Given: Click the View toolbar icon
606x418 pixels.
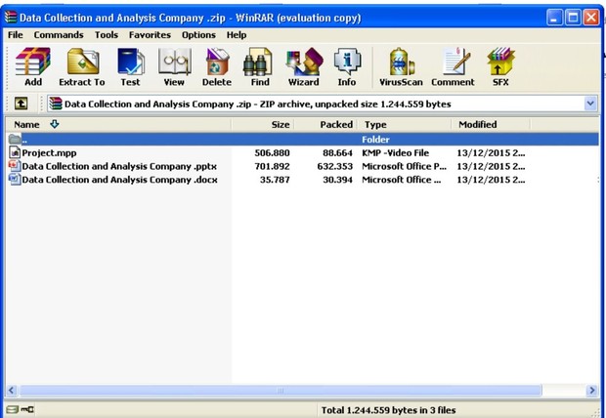Looking at the screenshot, I should click(x=174, y=66).
